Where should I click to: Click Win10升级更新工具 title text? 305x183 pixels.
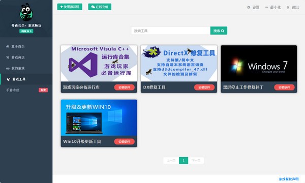pos(82,142)
